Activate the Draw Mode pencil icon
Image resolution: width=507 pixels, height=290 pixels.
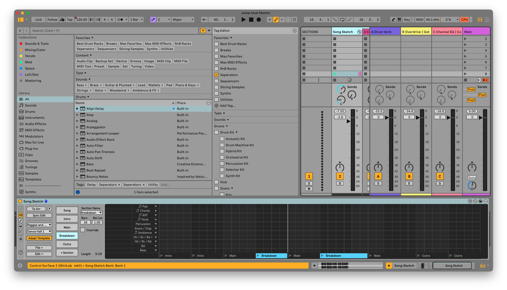pyautogui.click(x=393, y=19)
